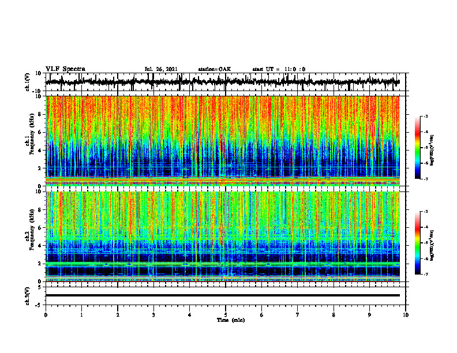Click the date 'Jul. 26, 2021'

tap(161, 69)
